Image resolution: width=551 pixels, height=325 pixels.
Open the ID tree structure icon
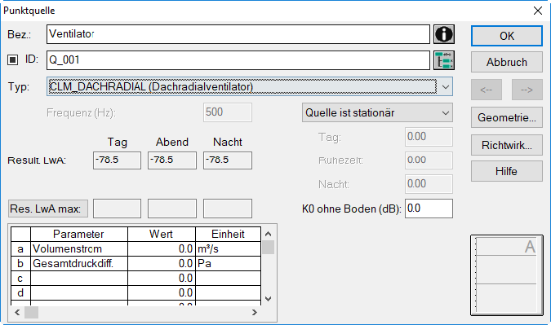(x=444, y=60)
